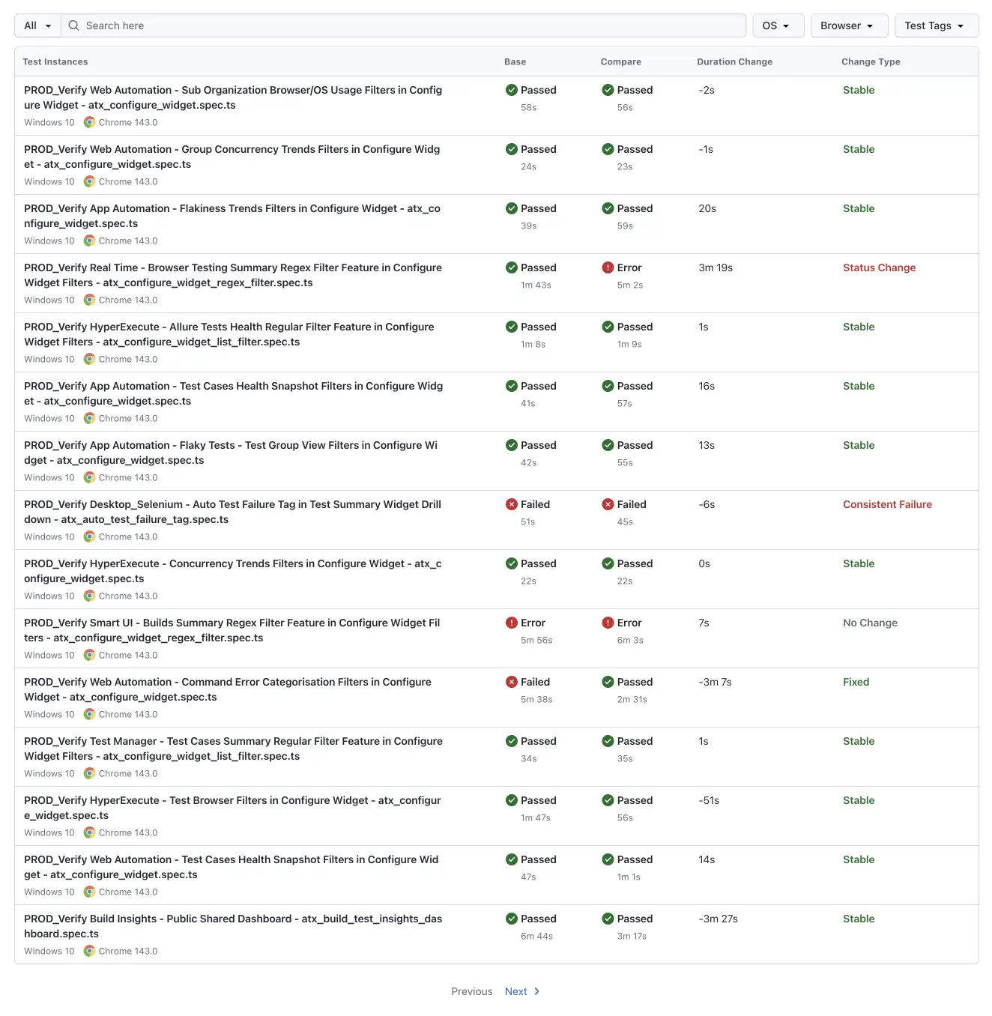Viewport: 992px width, 1016px height.
Task: Select the Status Change label on the regex filter row
Action: [x=879, y=267]
